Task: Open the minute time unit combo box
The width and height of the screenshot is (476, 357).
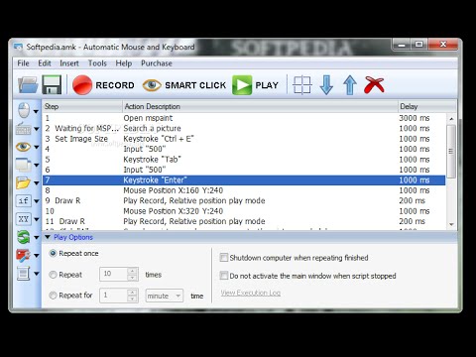Action: (x=165, y=296)
